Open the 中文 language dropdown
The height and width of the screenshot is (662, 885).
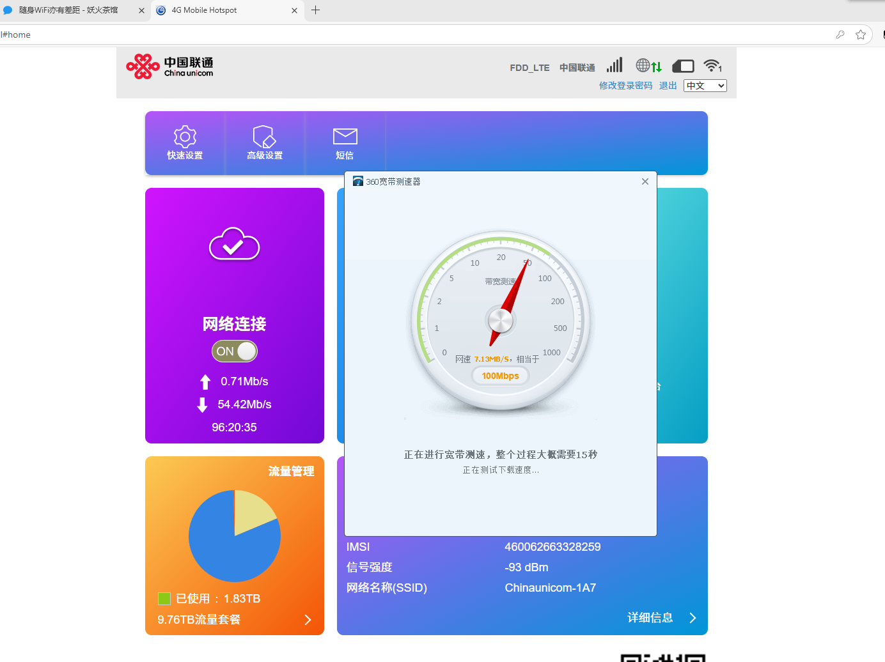[x=705, y=86]
